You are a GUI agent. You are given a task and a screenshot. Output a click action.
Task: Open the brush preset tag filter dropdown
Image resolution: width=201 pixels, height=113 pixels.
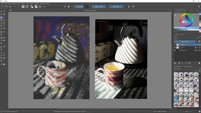click(183, 71)
